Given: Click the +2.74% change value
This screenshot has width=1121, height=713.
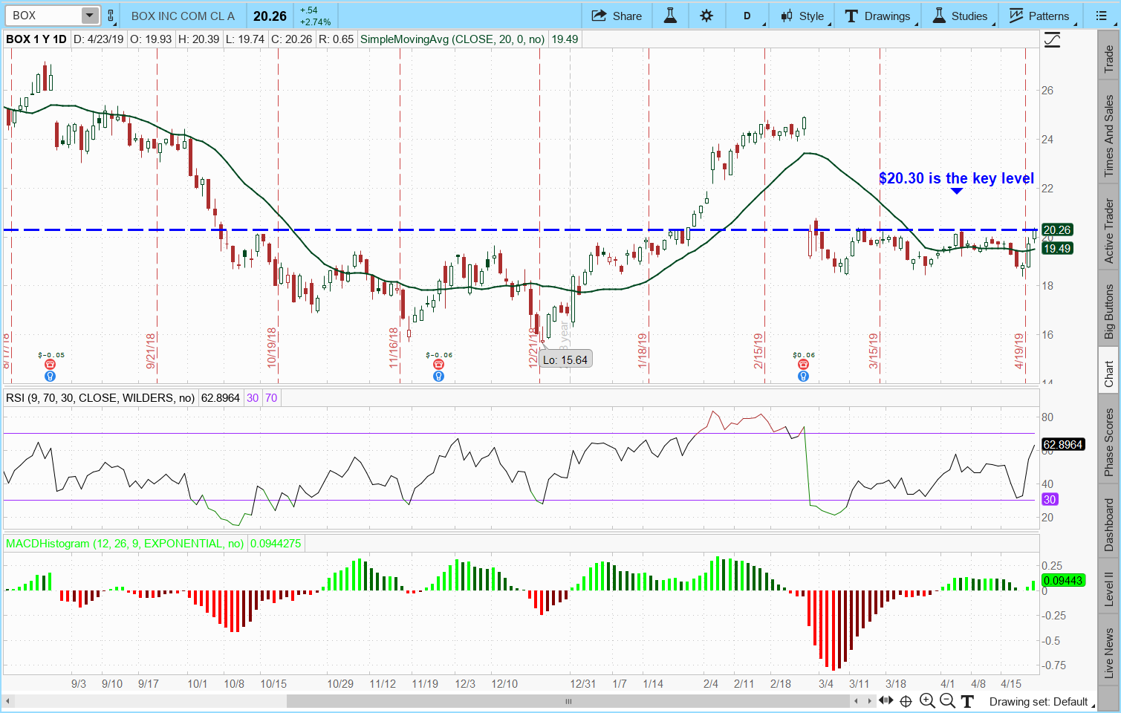Looking at the screenshot, I should 316,22.
